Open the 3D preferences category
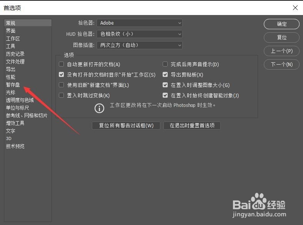Viewport: 303px width, 225px height. point(9,138)
